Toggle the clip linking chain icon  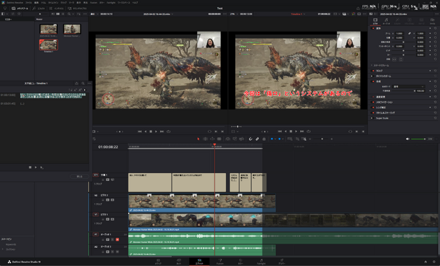(257, 139)
